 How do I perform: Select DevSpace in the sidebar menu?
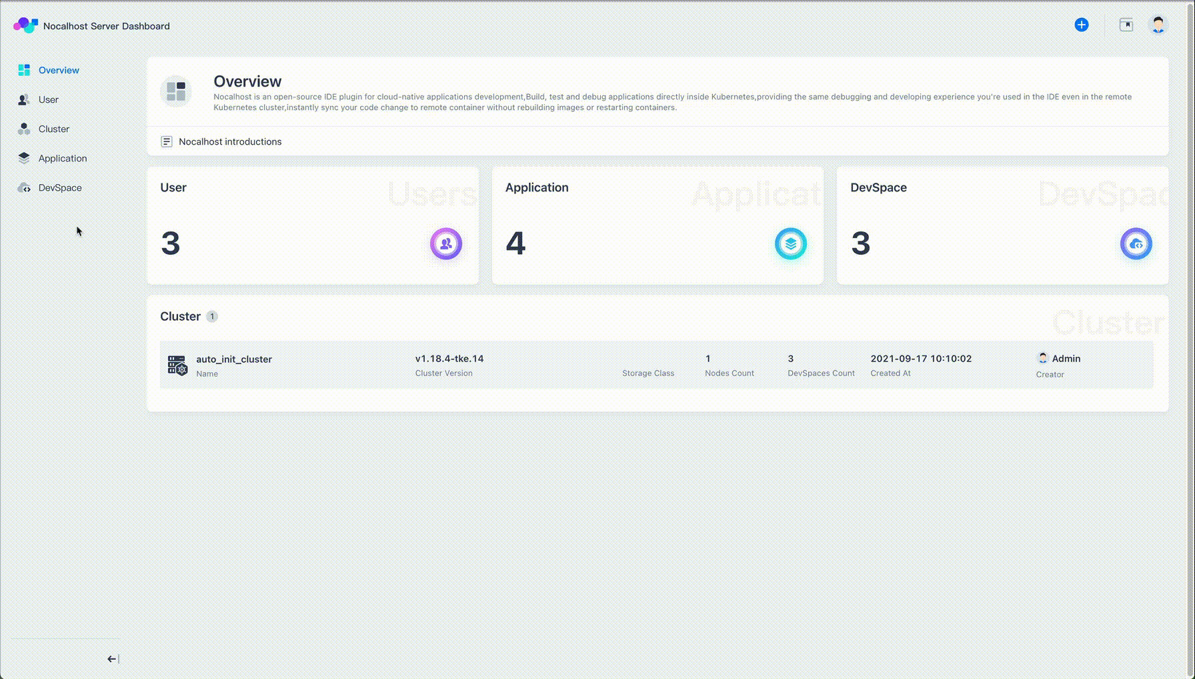tap(60, 187)
